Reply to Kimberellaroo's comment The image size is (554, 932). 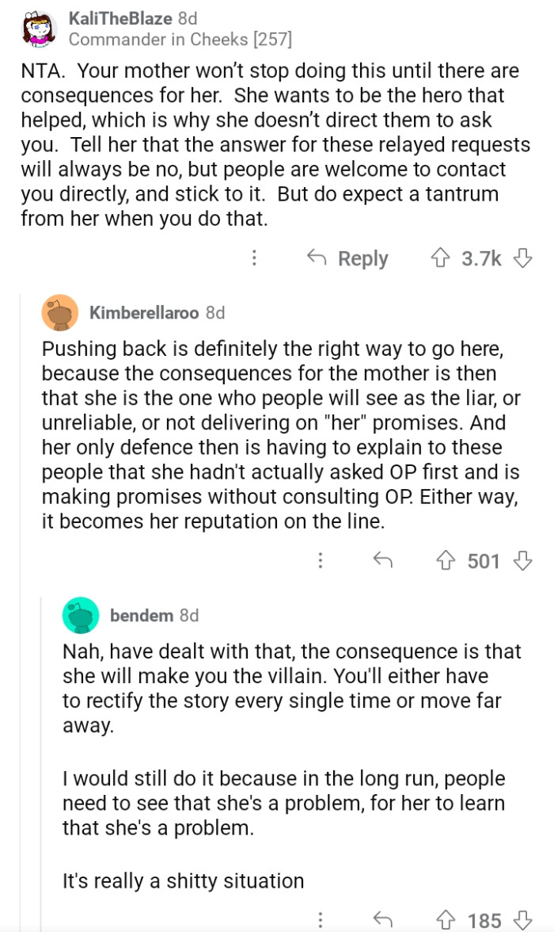click(x=385, y=561)
